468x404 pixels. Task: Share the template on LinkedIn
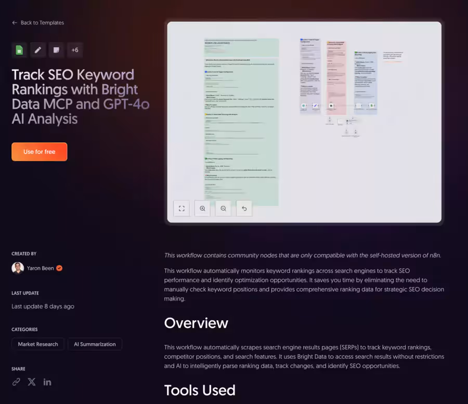coord(47,382)
